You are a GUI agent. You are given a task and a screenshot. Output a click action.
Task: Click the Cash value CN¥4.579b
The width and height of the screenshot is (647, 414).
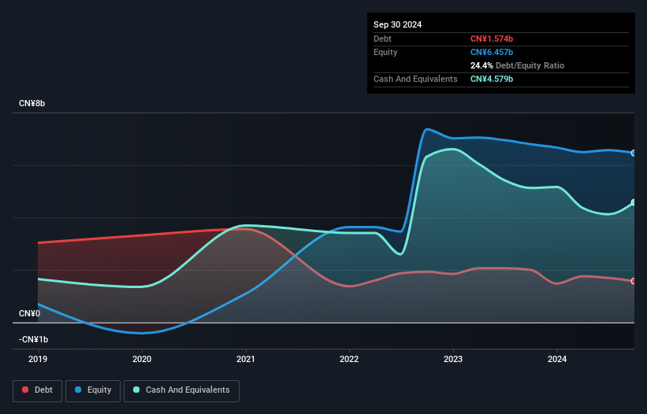[492, 79]
